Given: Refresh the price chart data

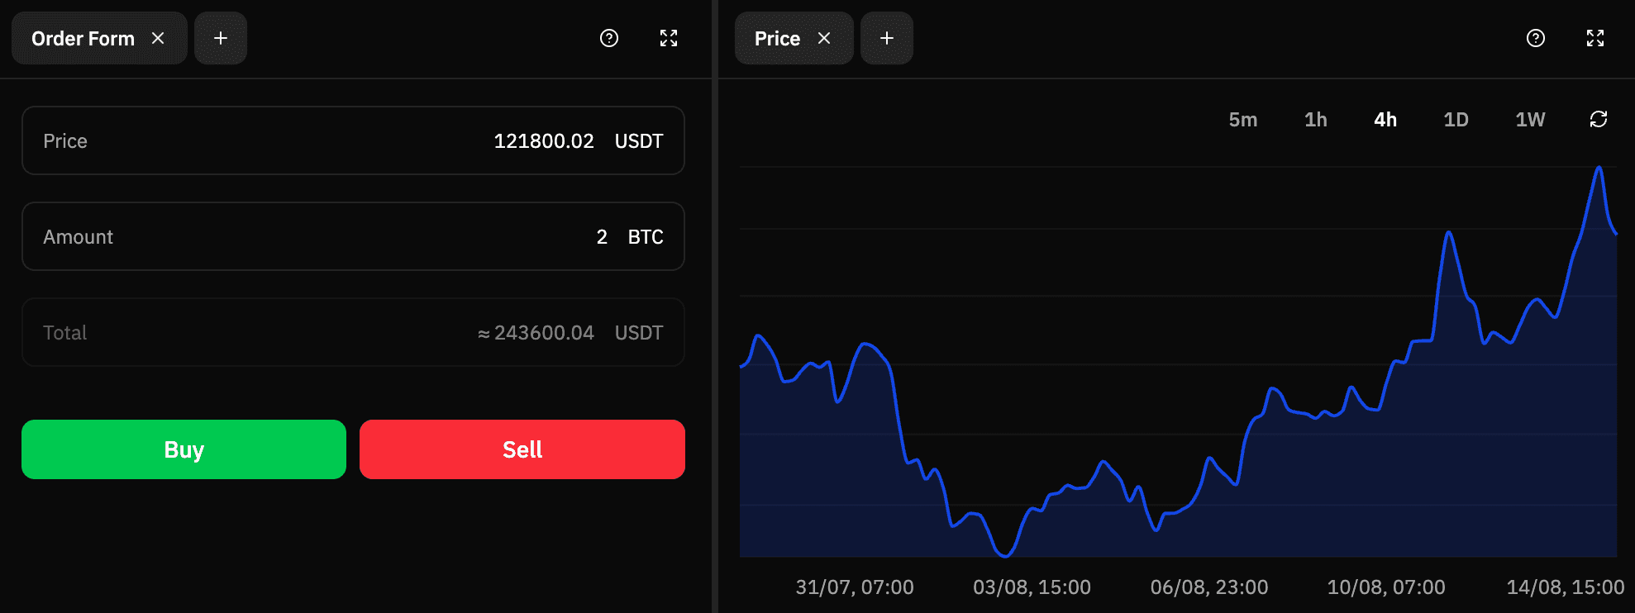Looking at the screenshot, I should [x=1599, y=120].
